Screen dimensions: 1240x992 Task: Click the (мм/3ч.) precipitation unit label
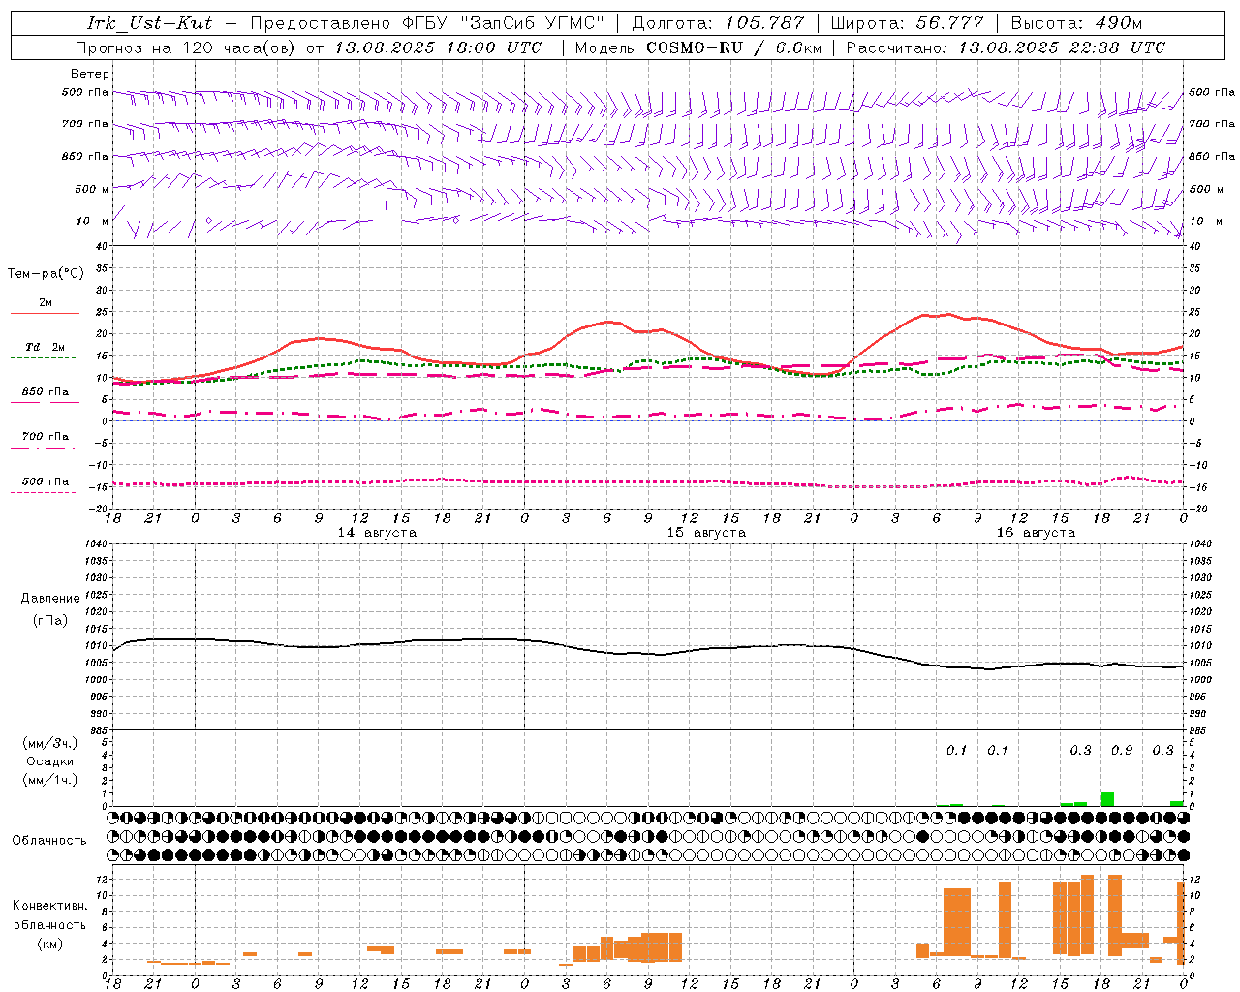(x=50, y=743)
